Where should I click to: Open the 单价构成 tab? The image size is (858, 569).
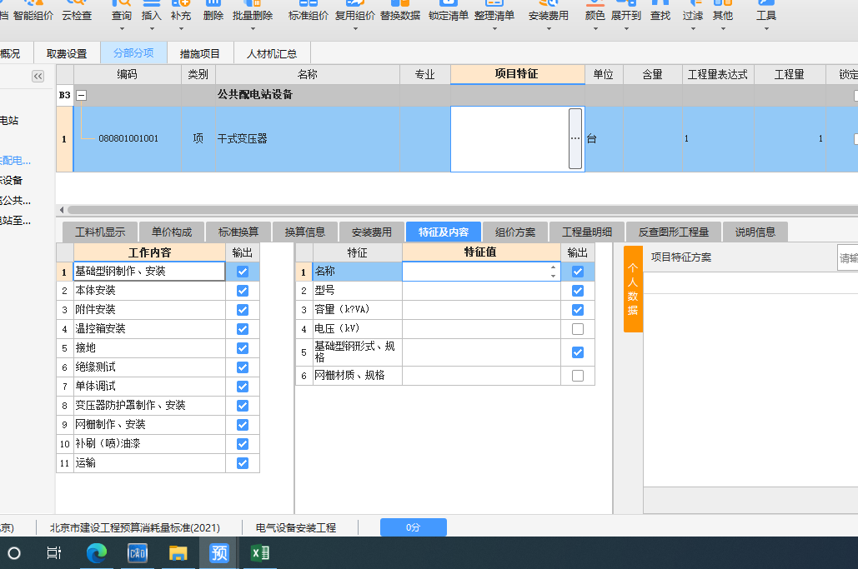coord(172,232)
